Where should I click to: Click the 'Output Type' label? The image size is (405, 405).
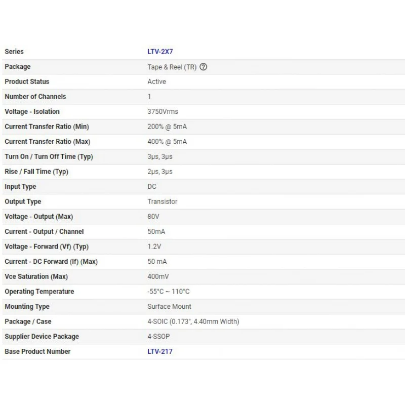tap(23, 201)
